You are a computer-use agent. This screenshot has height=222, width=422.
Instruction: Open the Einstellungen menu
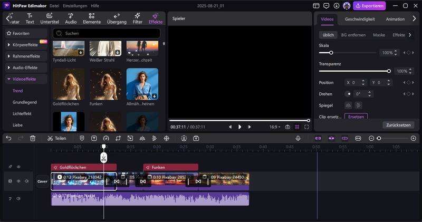coord(75,6)
